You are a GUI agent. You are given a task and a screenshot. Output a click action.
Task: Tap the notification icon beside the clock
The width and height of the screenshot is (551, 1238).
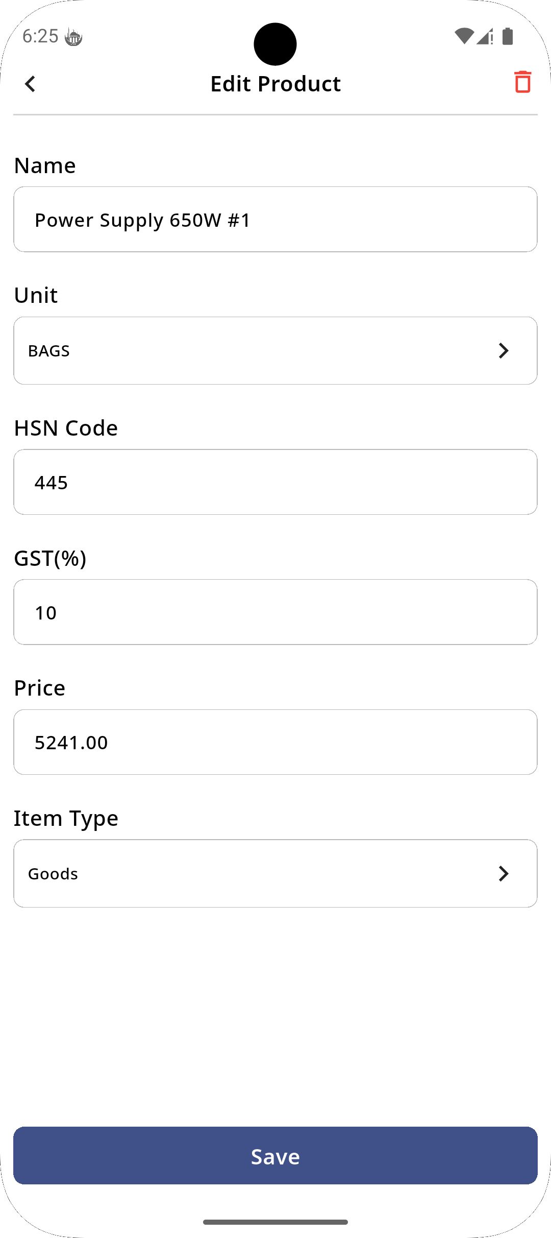[x=73, y=37]
